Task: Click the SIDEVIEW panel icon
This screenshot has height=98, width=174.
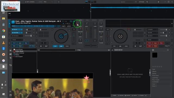Action: coord(112,50)
